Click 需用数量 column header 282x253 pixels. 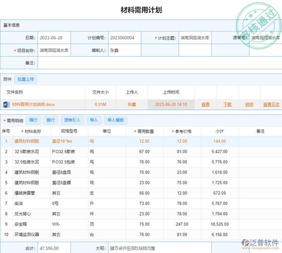[146, 132]
